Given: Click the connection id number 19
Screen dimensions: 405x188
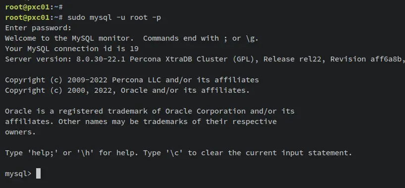Looking at the screenshot, I should pyautogui.click(x=134, y=49).
